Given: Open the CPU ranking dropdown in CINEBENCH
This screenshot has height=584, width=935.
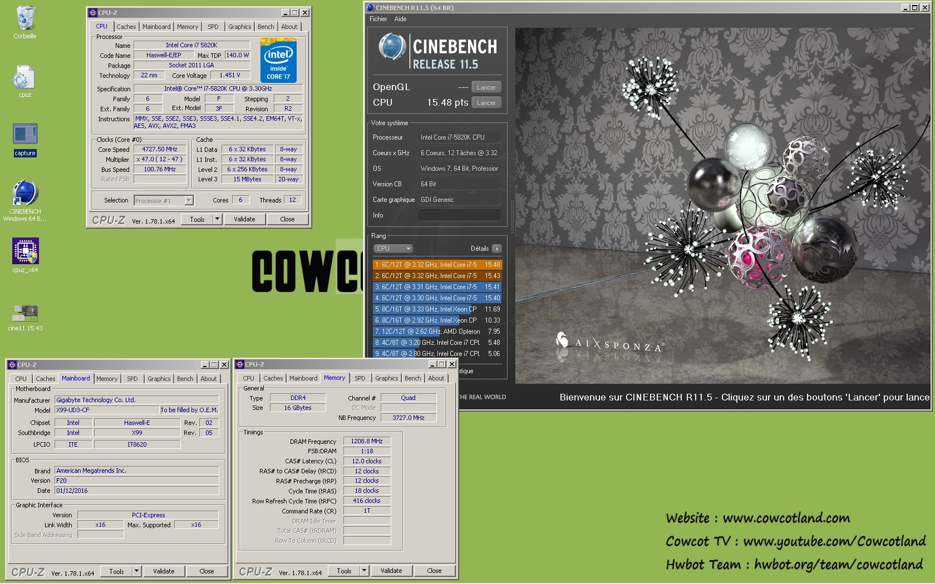Looking at the screenshot, I should pos(393,249).
